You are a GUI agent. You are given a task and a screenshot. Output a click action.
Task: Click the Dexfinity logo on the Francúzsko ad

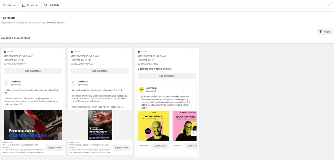7,83
